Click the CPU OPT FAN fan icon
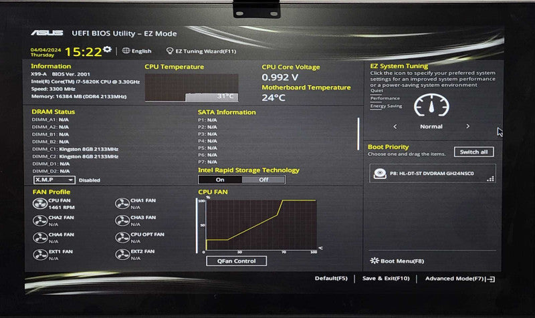This screenshot has height=318, width=535. [122, 238]
